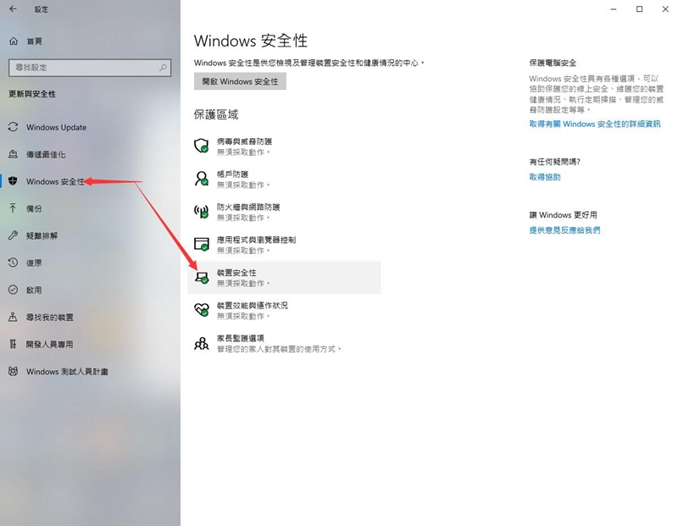Open 裝置效能與運作狀況 area
This screenshot has width=678, height=526.
pyautogui.click(x=284, y=310)
